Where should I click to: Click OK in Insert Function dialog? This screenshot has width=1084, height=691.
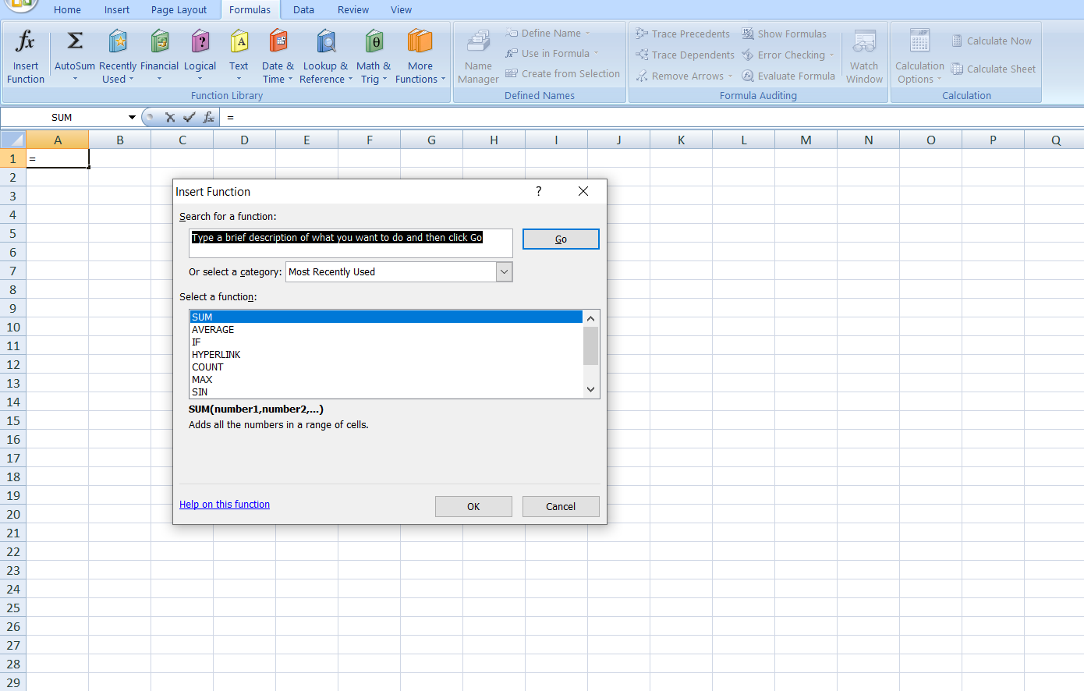(473, 506)
